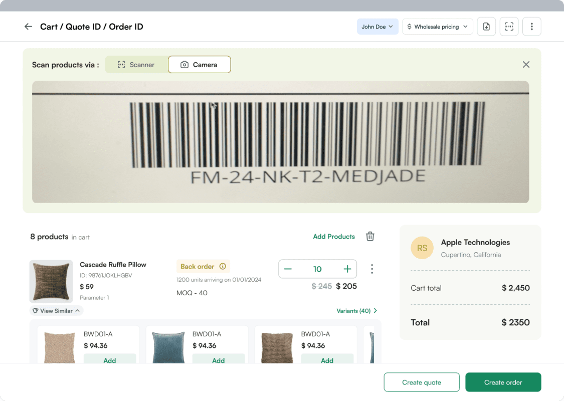564x401 pixels.
Task: Click the camera icon inside the Camera tab
Action: tap(186, 64)
